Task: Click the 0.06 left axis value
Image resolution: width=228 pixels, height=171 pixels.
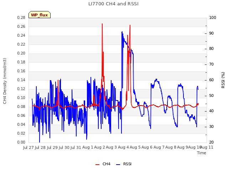Action: [x=21, y=115]
